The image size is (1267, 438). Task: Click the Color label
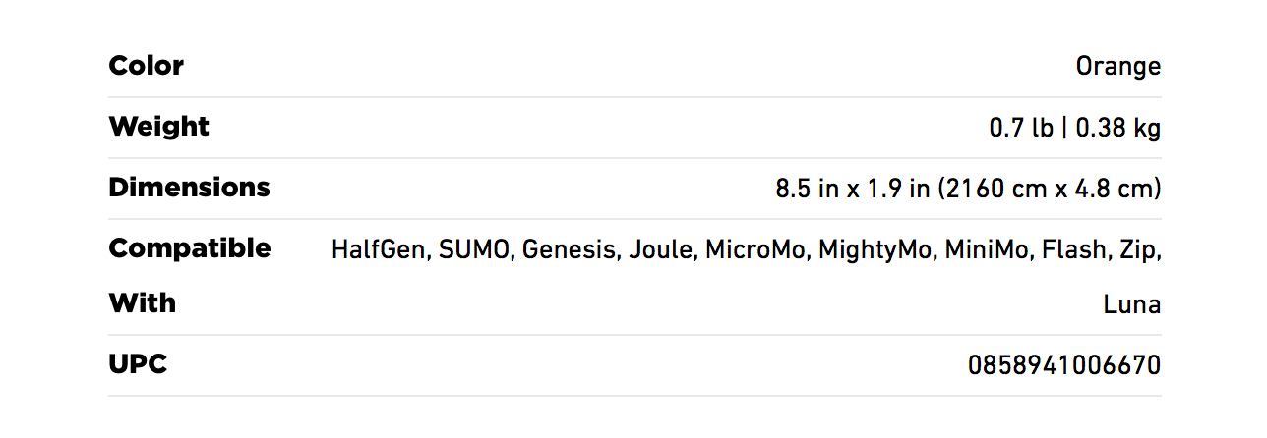coord(146,66)
